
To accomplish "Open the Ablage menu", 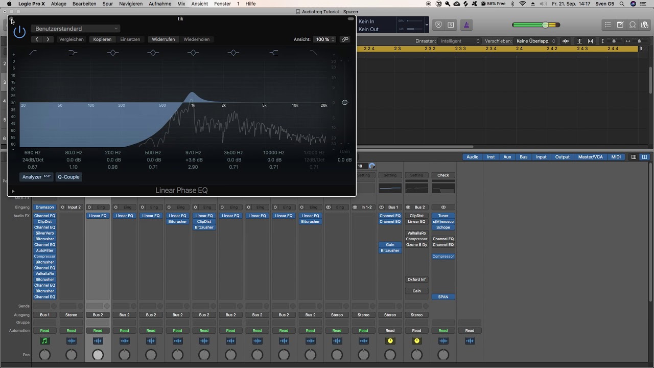I will pos(58,4).
